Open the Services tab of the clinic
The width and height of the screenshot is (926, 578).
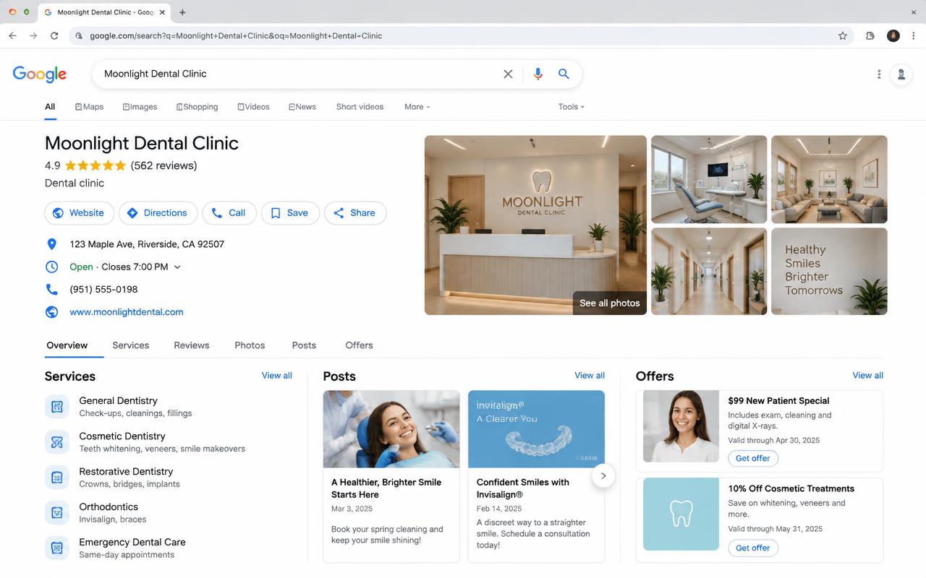point(131,345)
